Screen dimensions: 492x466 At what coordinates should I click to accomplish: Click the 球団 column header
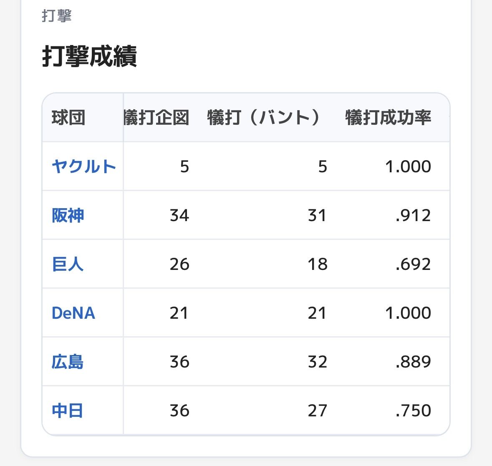[68, 118]
